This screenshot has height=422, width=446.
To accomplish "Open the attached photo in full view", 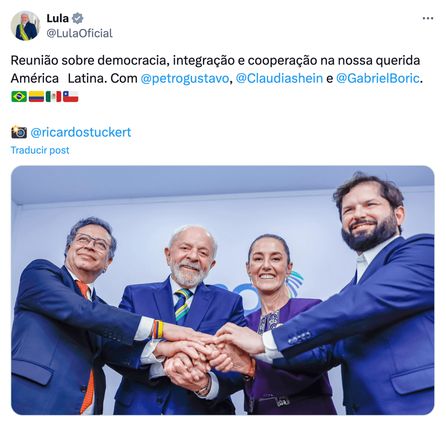I will tap(223, 290).
